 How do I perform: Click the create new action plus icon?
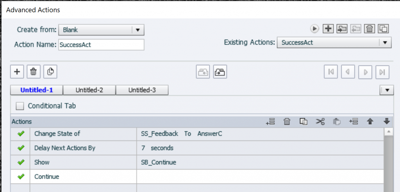[x=329, y=28]
